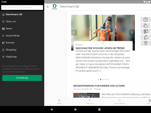Open the Medientraining für Kinder und Eltern article
This screenshot has height=113, width=151.
pos(99,86)
